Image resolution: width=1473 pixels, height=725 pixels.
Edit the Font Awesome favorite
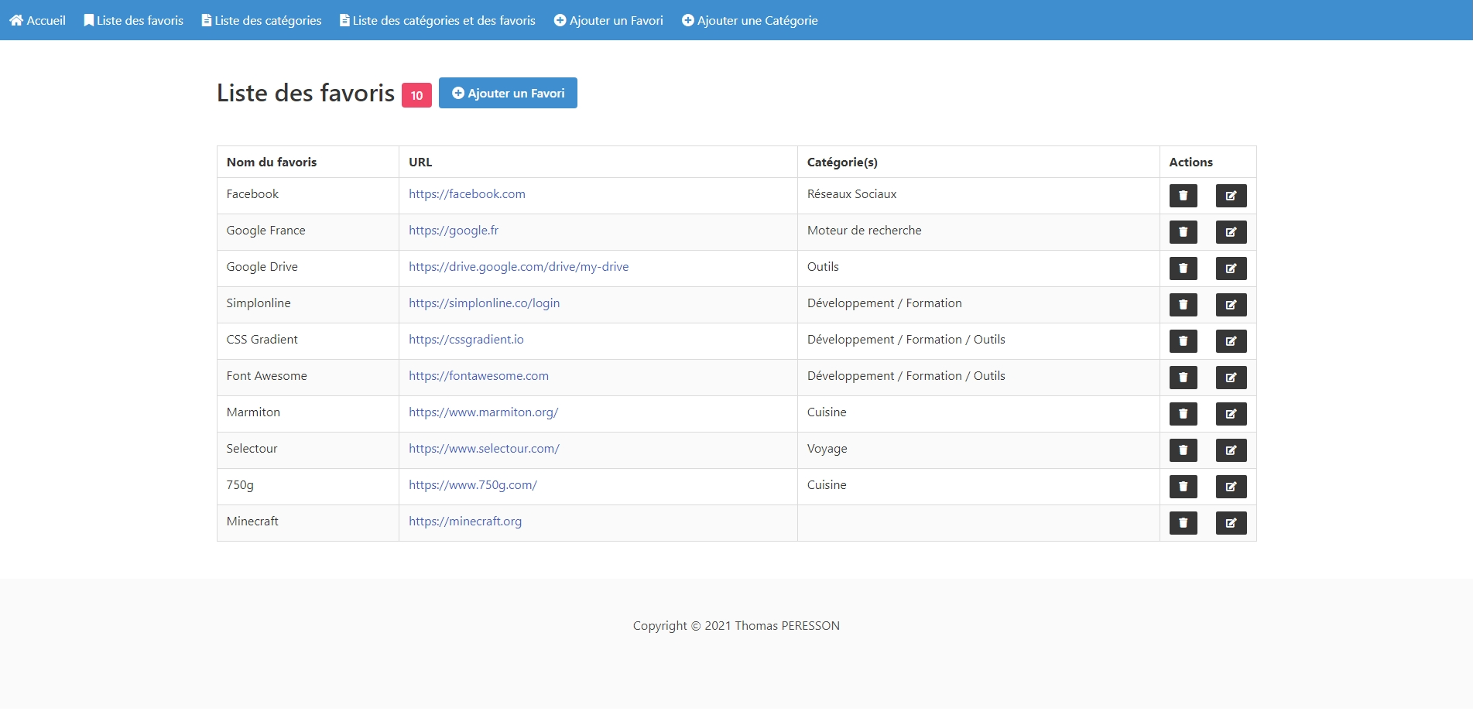(x=1231, y=378)
